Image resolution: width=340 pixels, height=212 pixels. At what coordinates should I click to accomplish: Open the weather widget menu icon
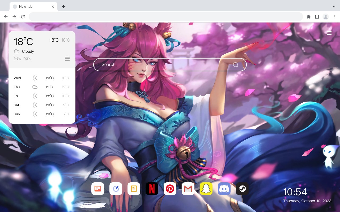67,59
